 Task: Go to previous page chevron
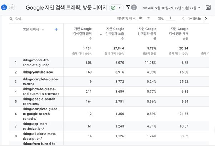[183, 19]
